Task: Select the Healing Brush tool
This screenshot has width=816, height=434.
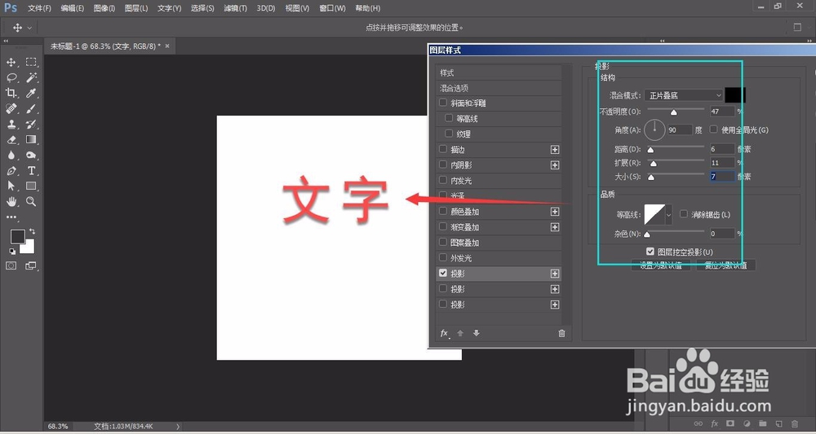Action: point(11,108)
